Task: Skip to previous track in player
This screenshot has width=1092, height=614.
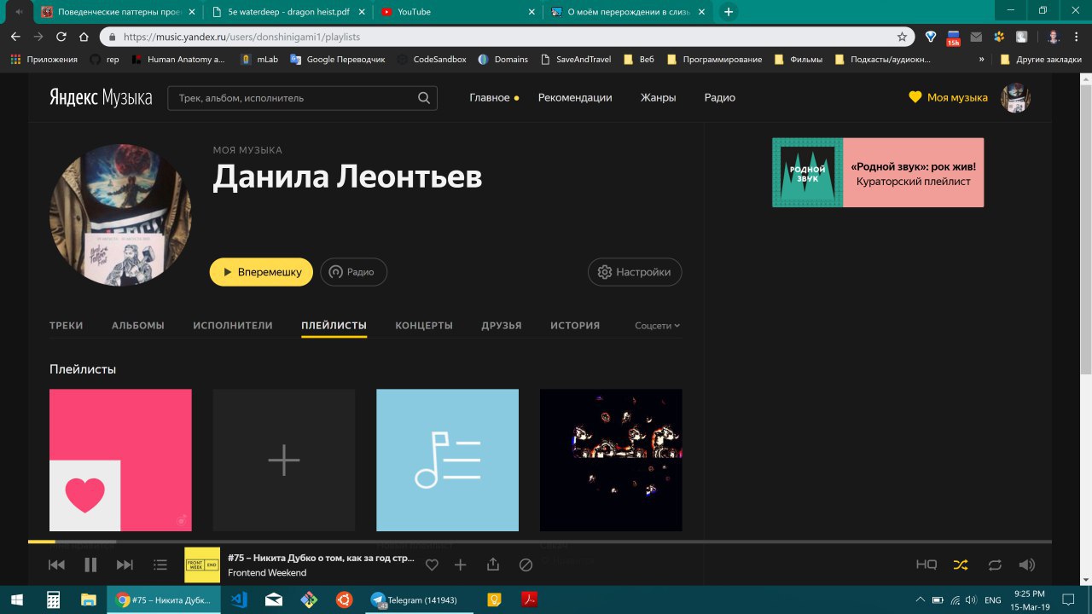Action: click(x=56, y=565)
